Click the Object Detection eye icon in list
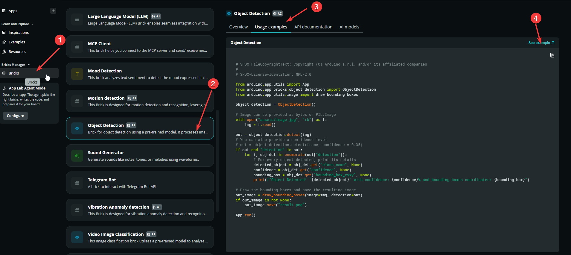571x255 pixels. coord(77,128)
